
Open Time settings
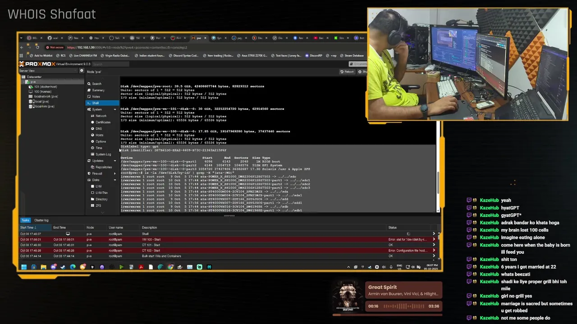[99, 148]
